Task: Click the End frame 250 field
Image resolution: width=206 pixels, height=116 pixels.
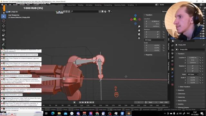Action: click(x=164, y=102)
